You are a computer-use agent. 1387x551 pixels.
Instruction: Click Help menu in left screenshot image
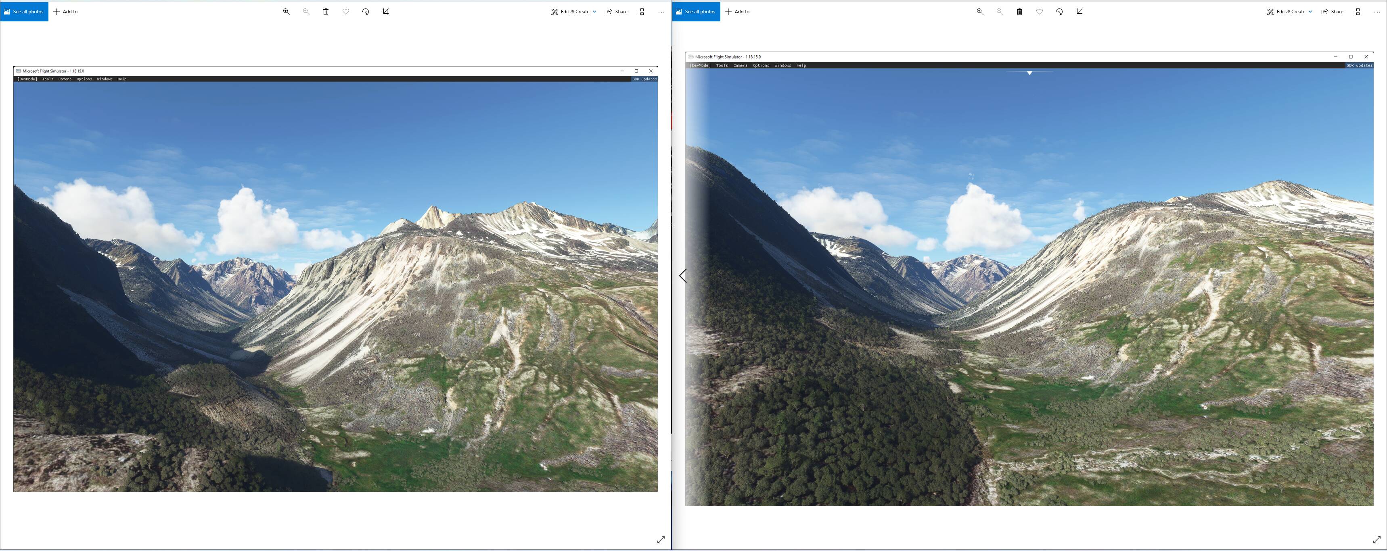click(122, 79)
